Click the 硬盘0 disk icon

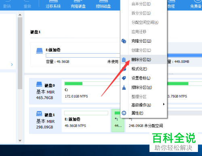(39, 84)
